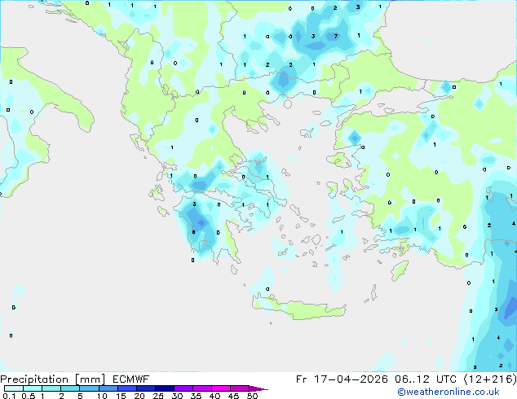Pick the 15–20 mm legend color swatch

[127, 388]
